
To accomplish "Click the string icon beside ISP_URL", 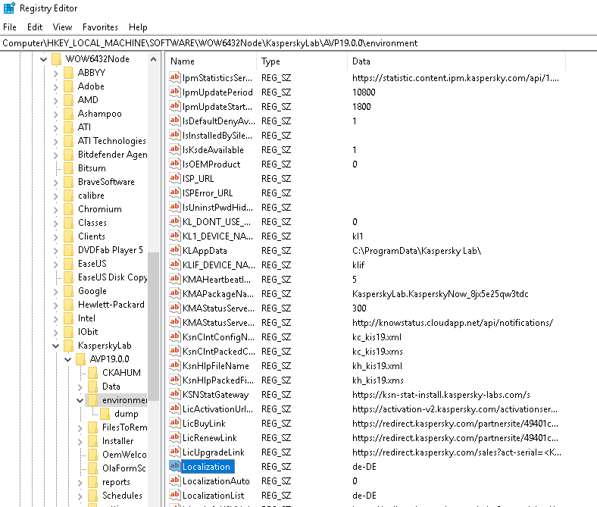I will 174,179.
